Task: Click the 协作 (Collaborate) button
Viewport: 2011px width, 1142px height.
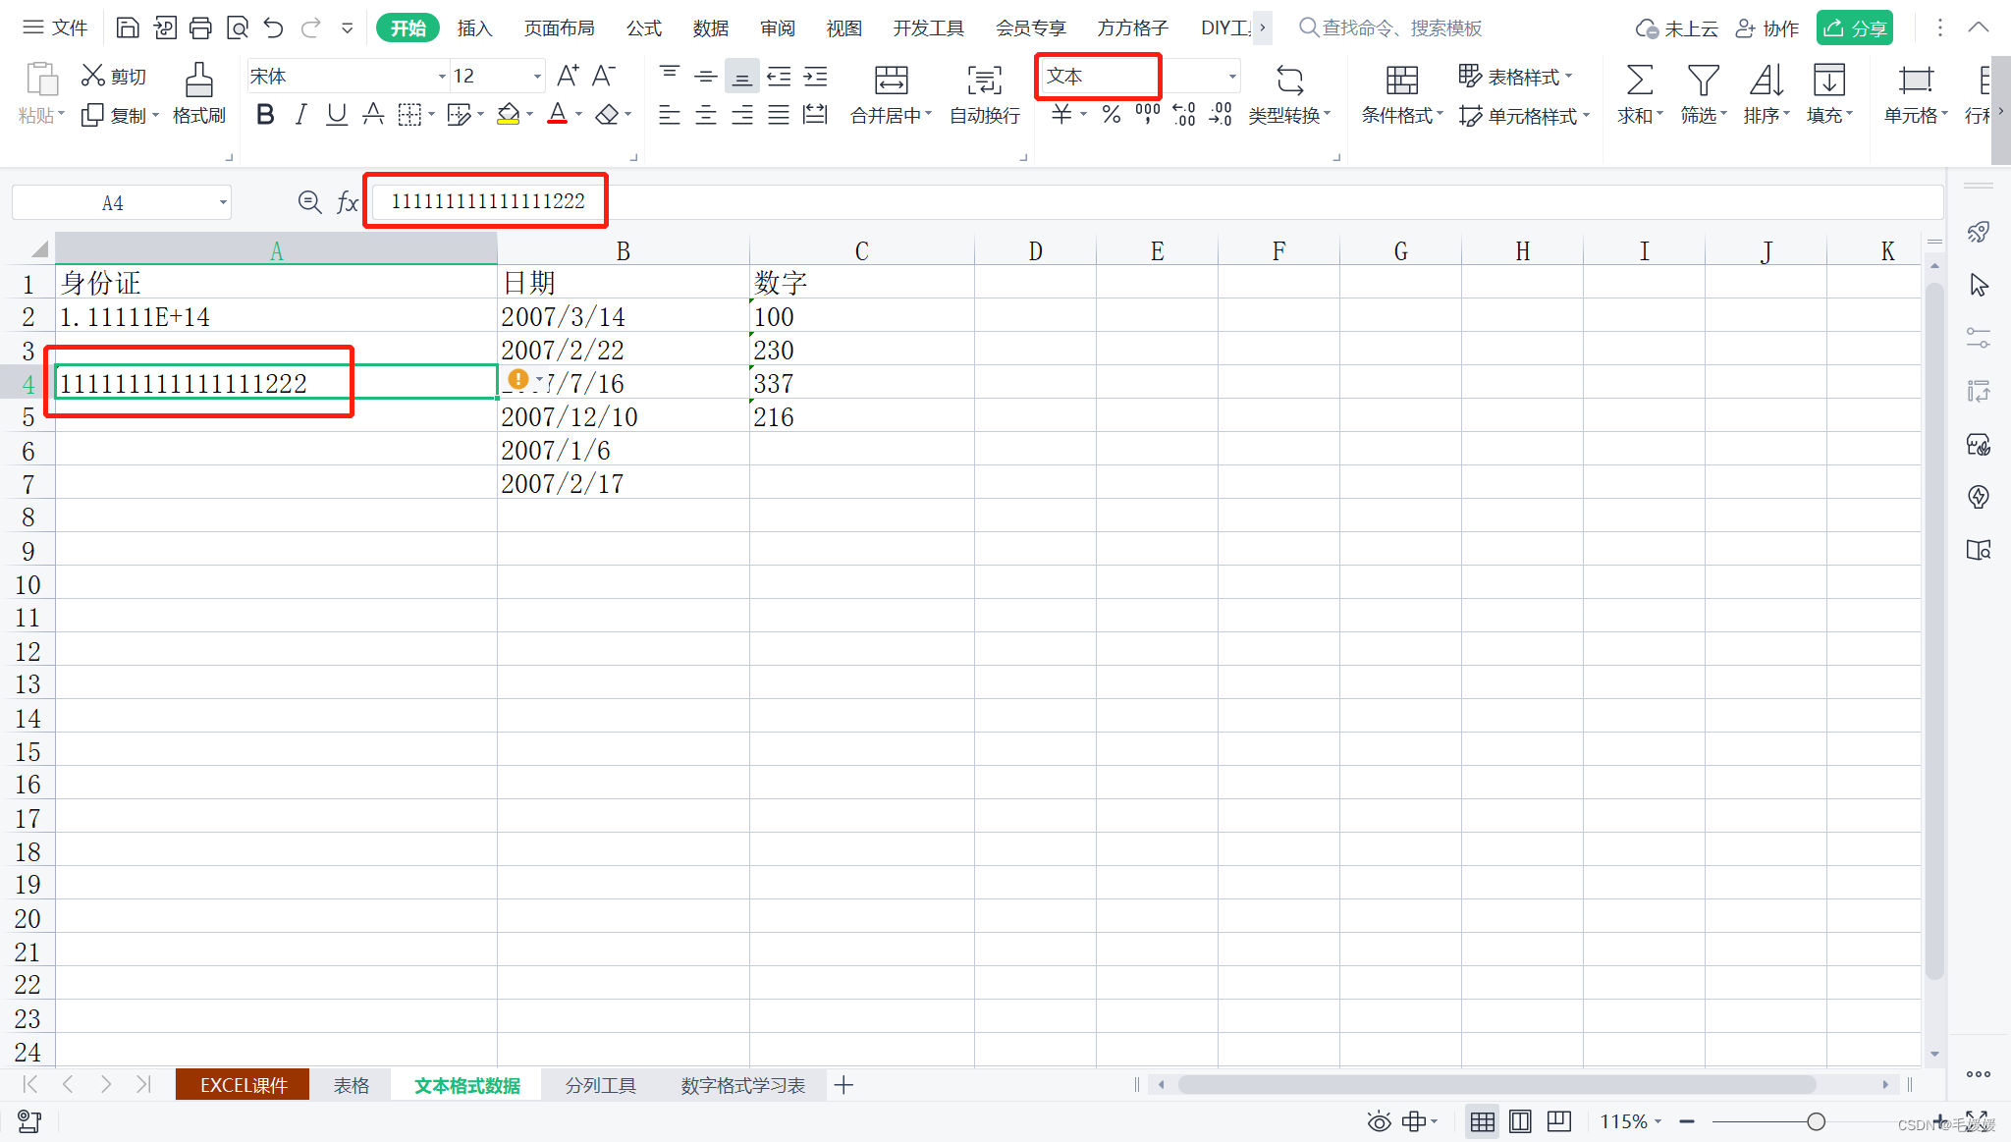Action: point(1767,27)
